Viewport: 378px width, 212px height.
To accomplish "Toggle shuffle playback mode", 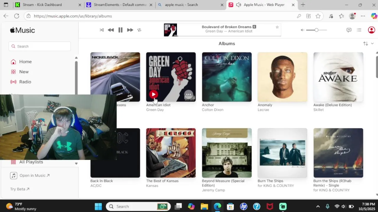I will 102,30.
